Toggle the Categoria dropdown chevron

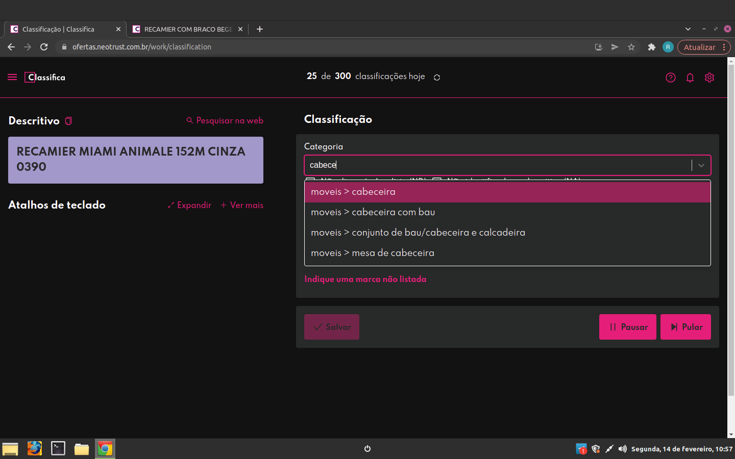[701, 165]
